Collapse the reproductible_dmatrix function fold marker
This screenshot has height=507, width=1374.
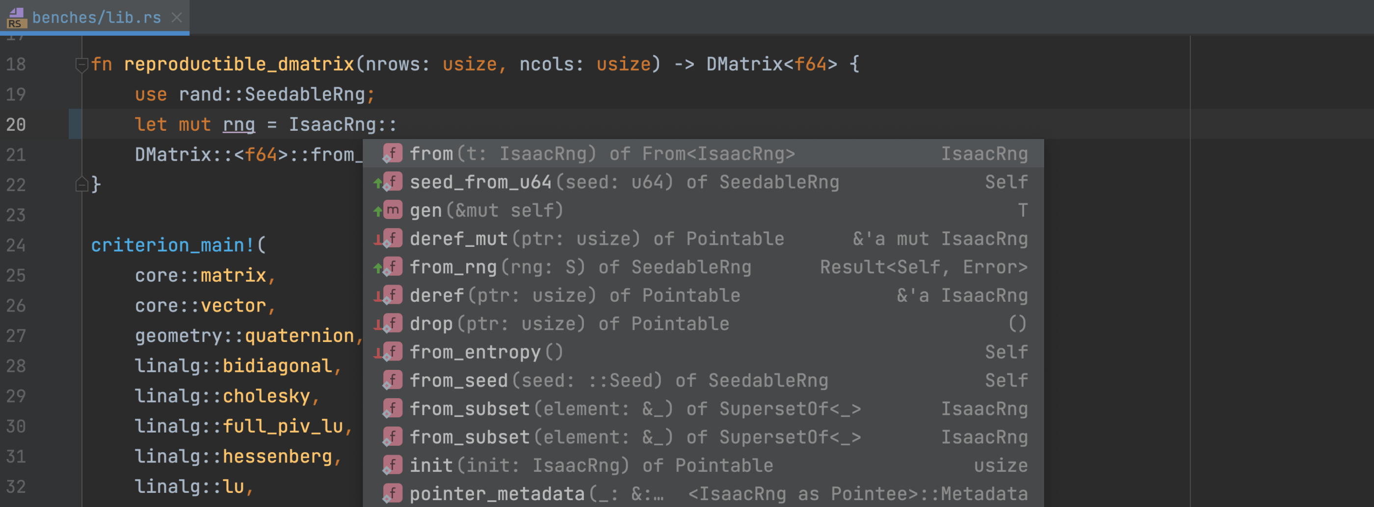(81, 65)
